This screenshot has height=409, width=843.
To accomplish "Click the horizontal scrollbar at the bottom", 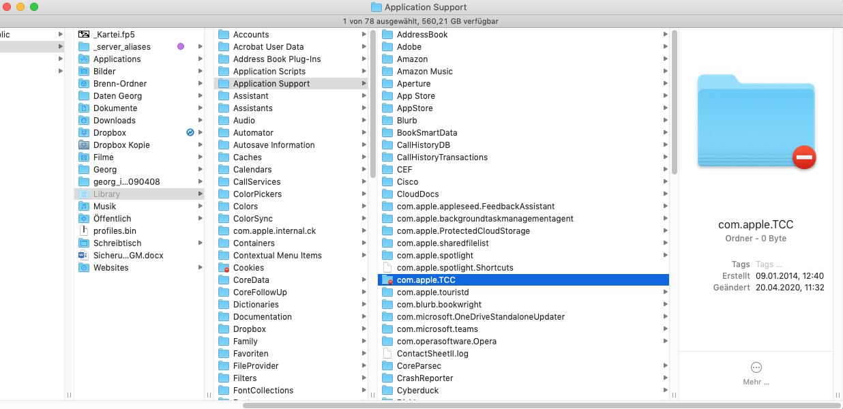I will [x=541, y=405].
